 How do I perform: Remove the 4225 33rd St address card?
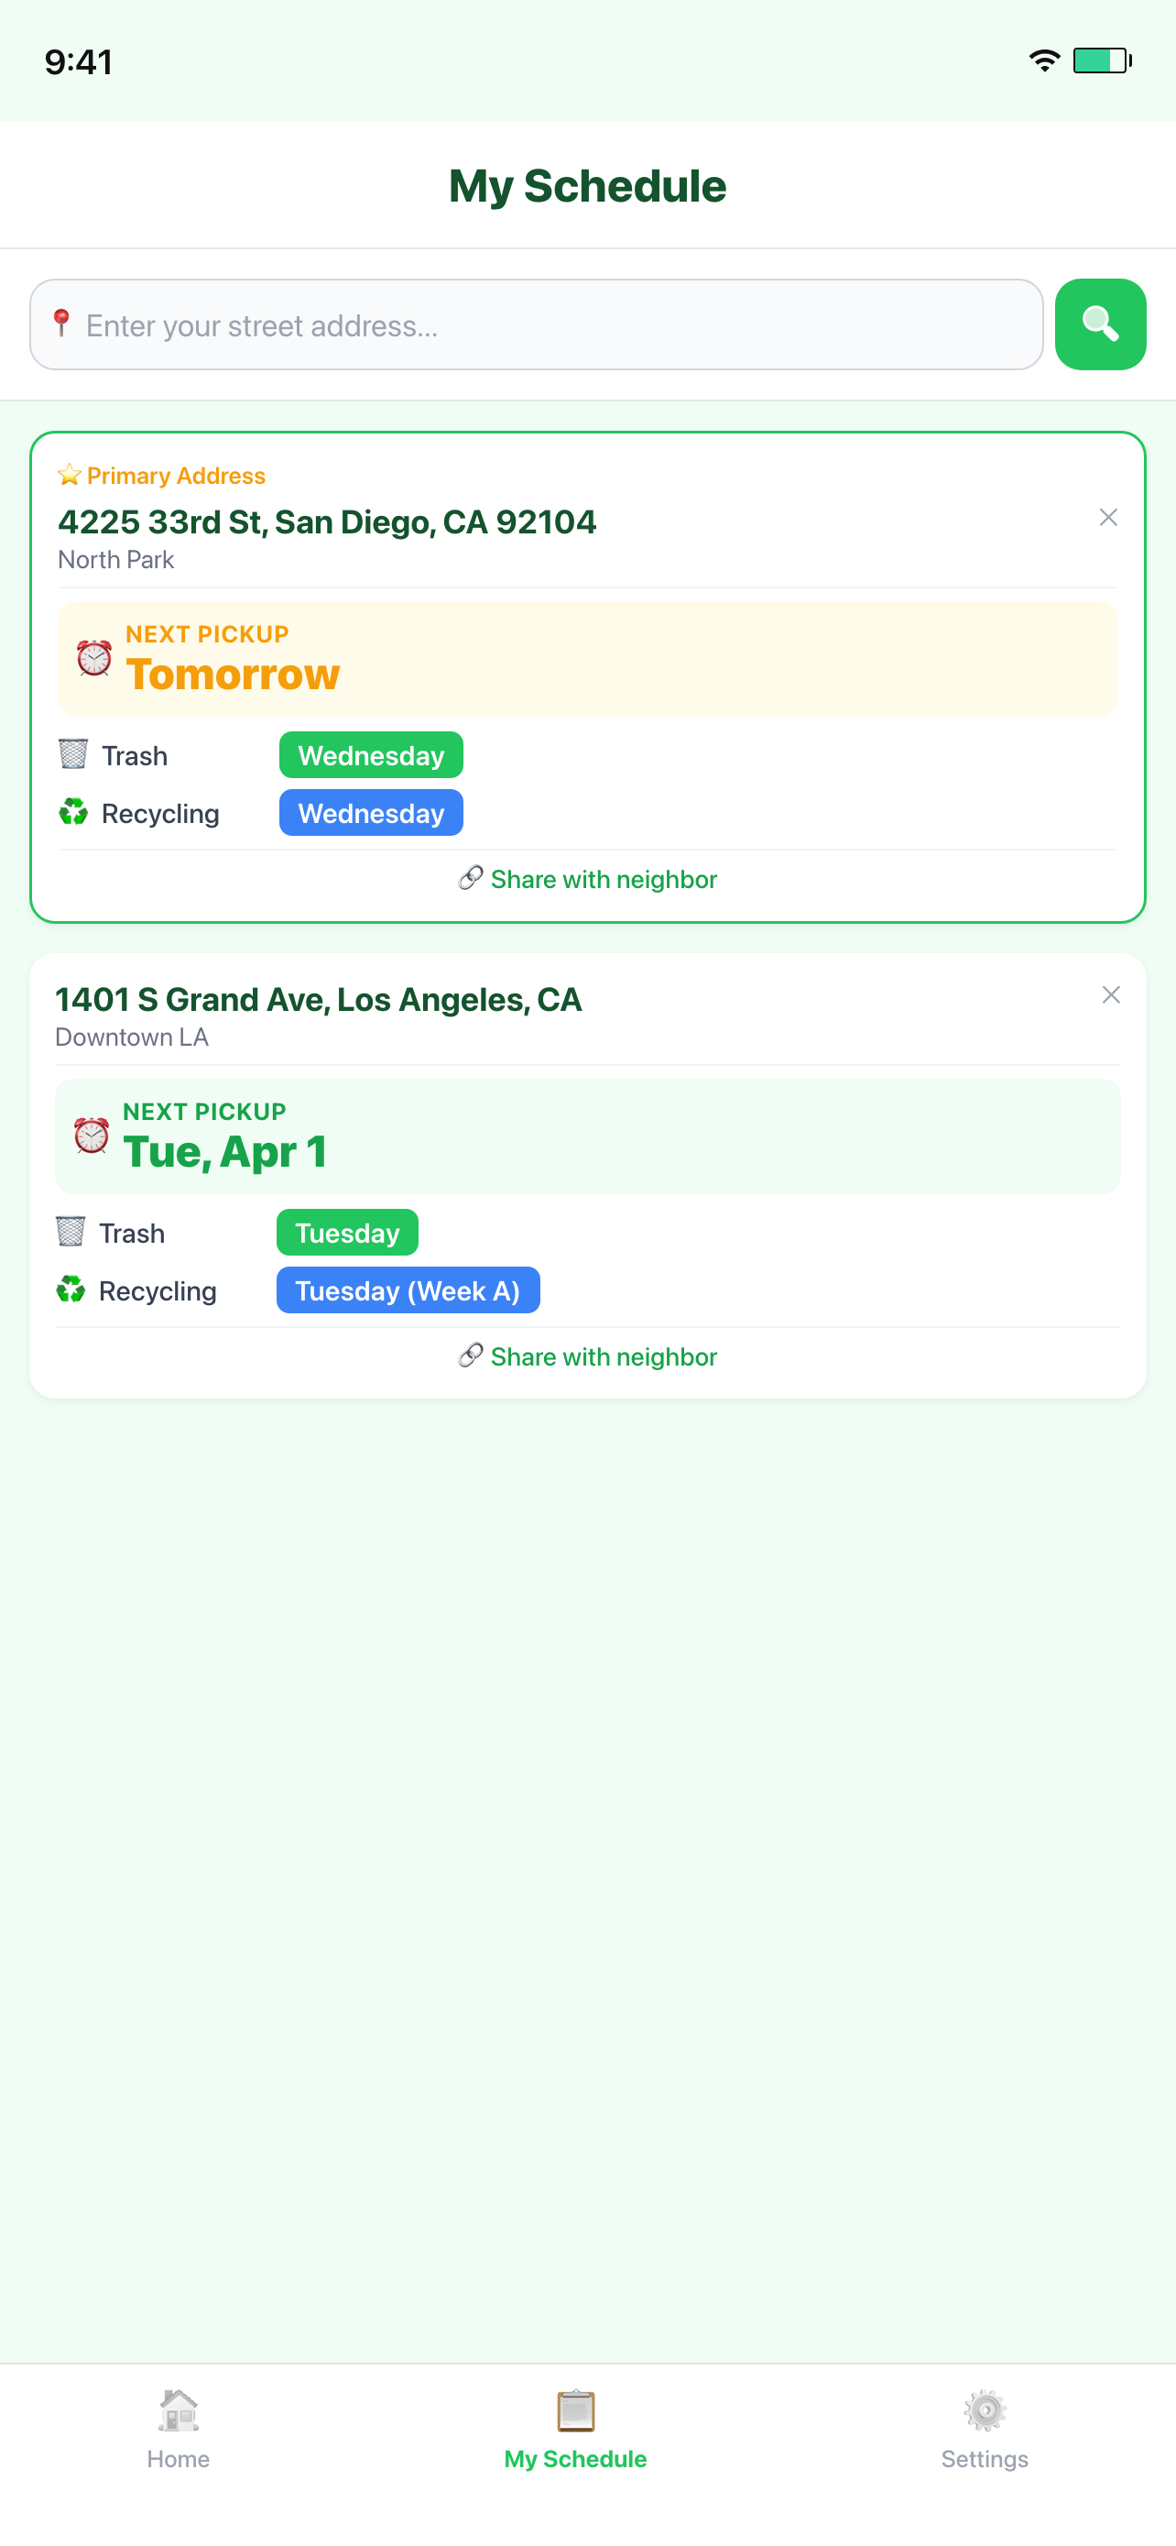(x=1108, y=518)
